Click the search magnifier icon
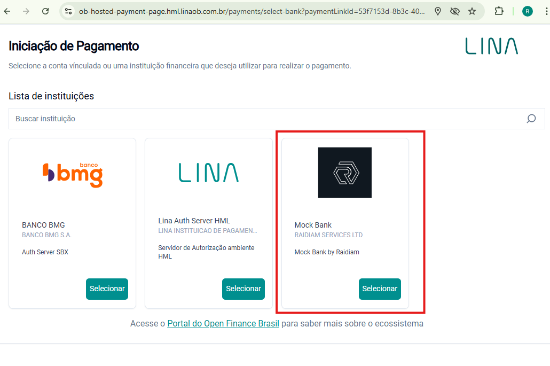Viewport: 550px width, 366px height. point(531,119)
